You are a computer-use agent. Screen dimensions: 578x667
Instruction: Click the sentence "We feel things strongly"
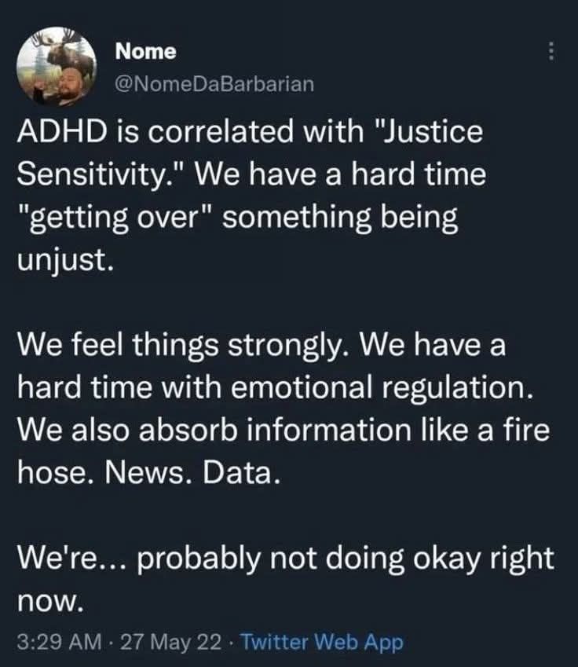pyautogui.click(x=185, y=345)
